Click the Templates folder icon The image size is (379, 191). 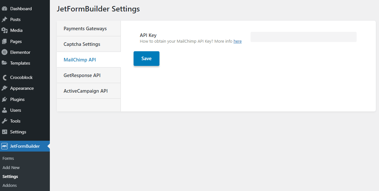coord(4,63)
